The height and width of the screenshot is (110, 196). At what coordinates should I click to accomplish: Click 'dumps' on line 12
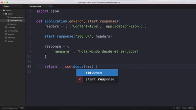[x=78, y=66]
